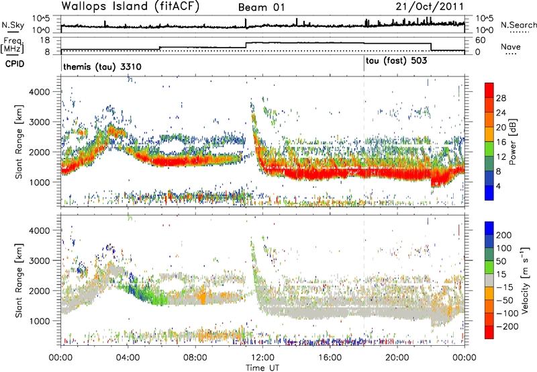
Task: Click the 'Velocity [m s-1]' colorbar label
Action: pos(524,279)
